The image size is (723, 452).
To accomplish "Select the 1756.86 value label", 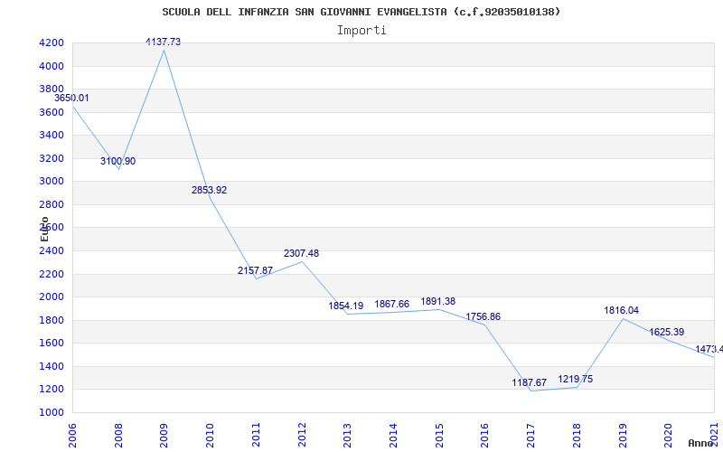I will pos(483,317).
